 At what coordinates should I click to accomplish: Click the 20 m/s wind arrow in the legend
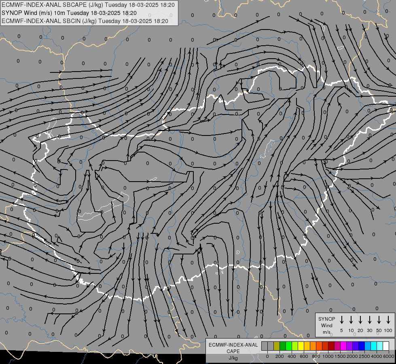[x=360, y=320]
